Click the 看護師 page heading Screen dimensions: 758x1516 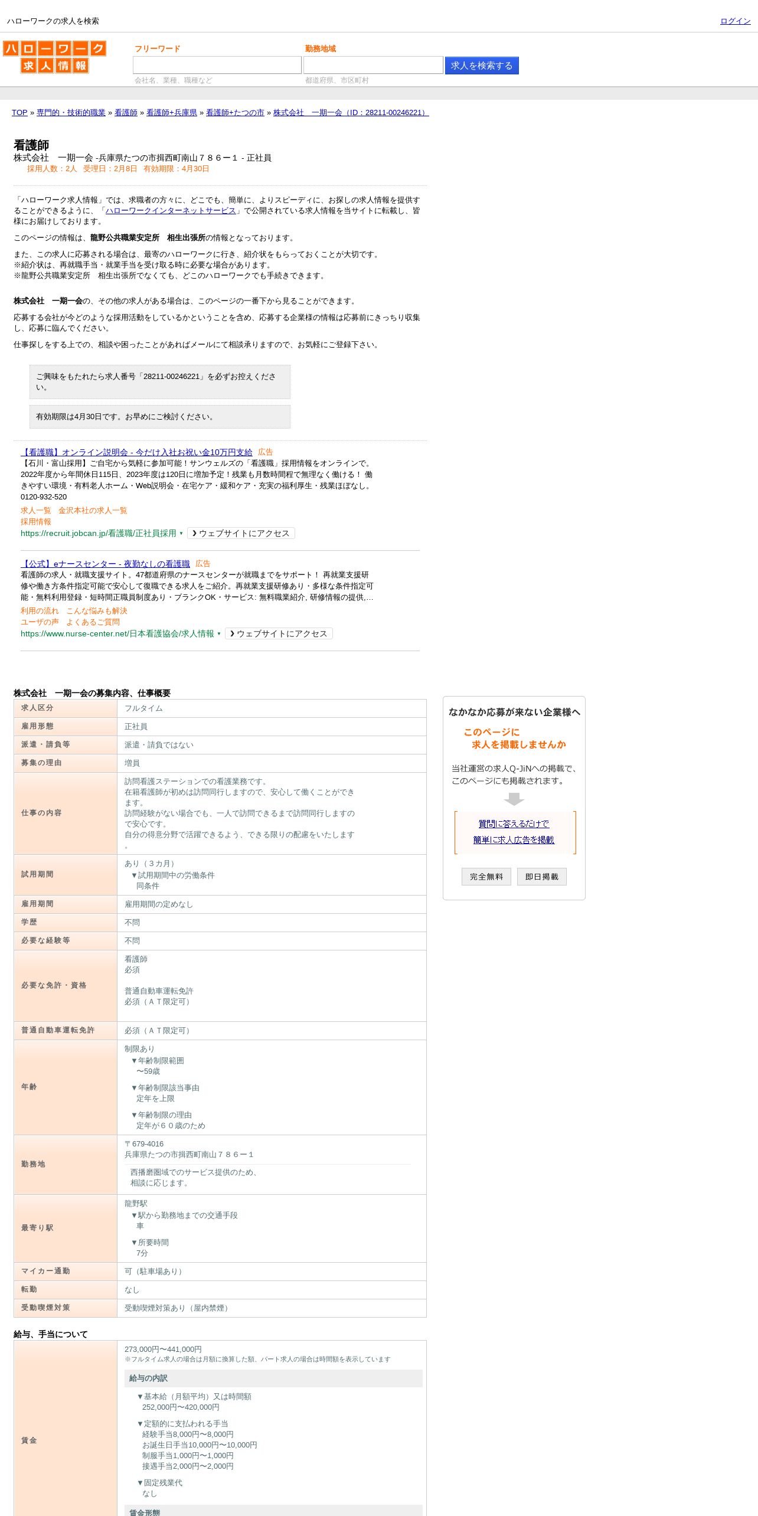tap(31, 145)
